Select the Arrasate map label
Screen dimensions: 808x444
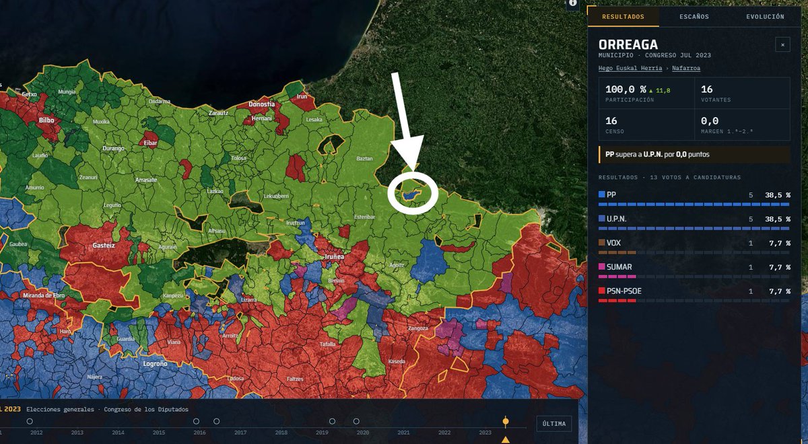pos(146,180)
